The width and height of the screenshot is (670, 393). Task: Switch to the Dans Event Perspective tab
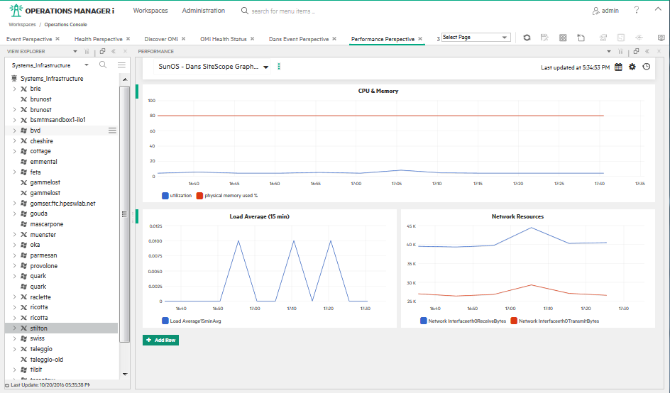(x=299, y=39)
